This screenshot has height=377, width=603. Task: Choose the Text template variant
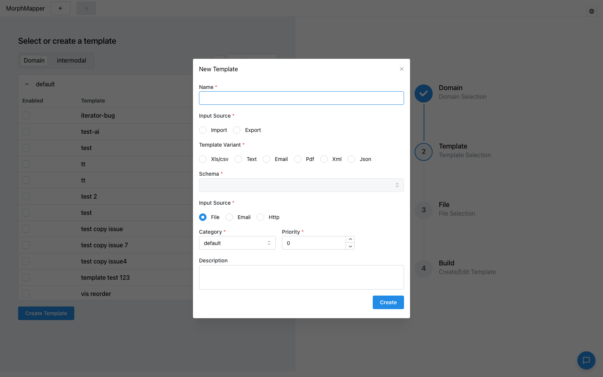(x=238, y=159)
